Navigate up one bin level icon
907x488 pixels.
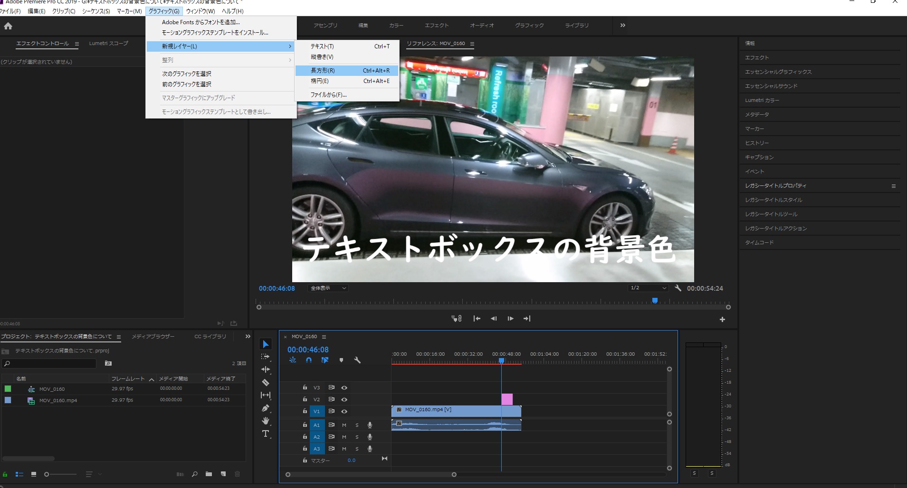point(5,351)
